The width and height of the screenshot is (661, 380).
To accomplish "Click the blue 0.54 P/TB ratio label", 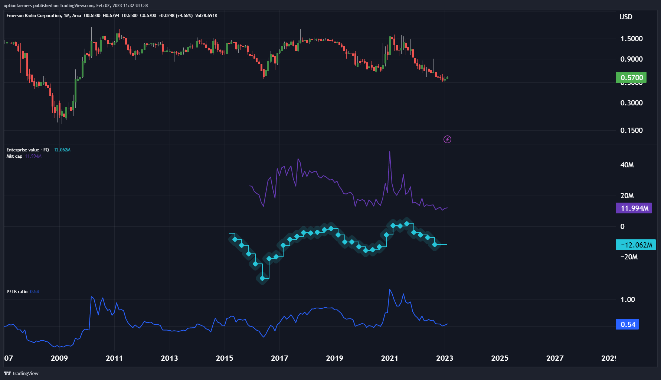I will [x=627, y=324].
